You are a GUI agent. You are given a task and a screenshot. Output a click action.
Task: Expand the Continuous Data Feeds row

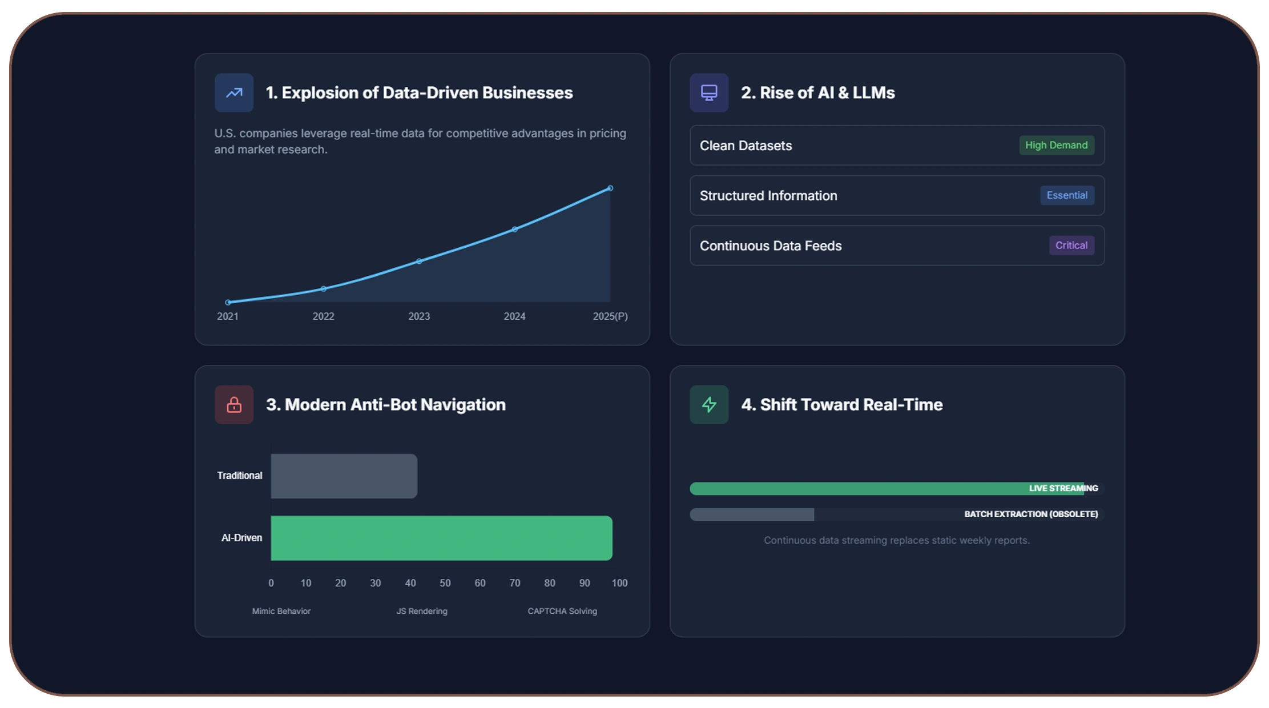point(896,245)
